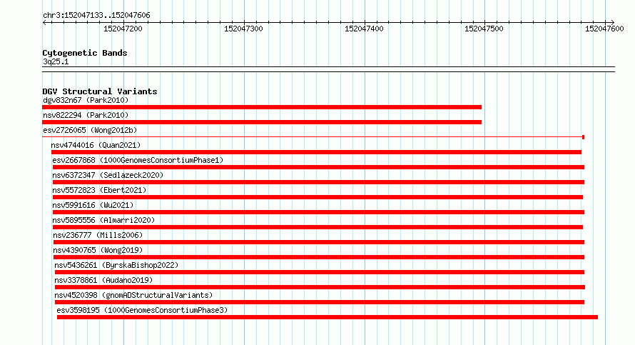Click ruler position 152047200

pos(123,29)
